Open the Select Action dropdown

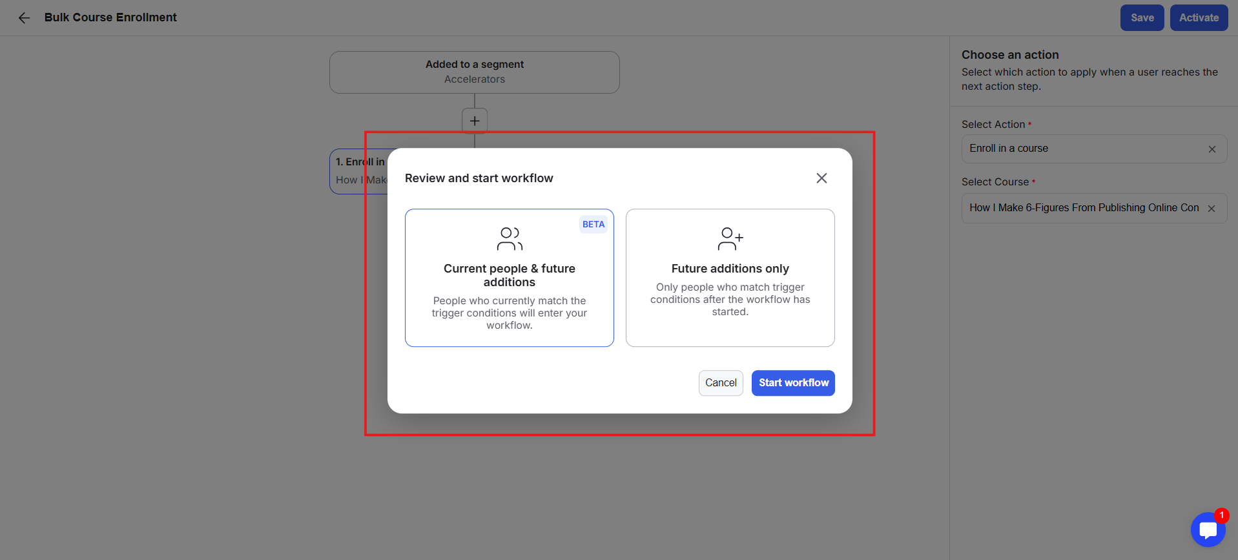(x=1085, y=149)
